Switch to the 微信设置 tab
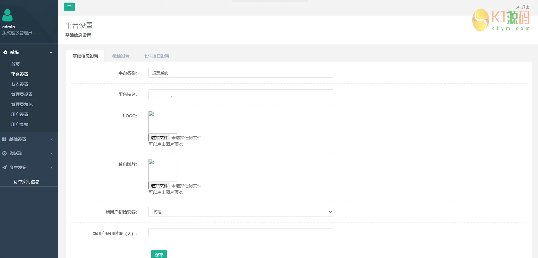This screenshot has height=258, width=538. tap(121, 56)
